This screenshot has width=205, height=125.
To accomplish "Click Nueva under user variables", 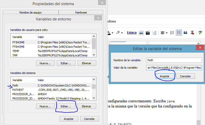I will [x=45, y=63].
